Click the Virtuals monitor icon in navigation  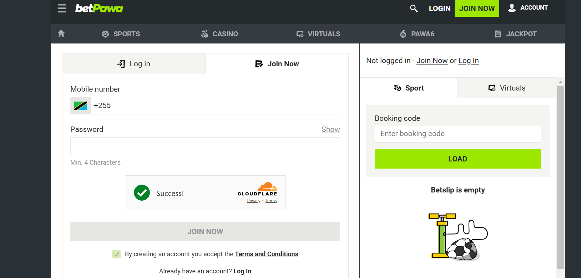click(300, 34)
